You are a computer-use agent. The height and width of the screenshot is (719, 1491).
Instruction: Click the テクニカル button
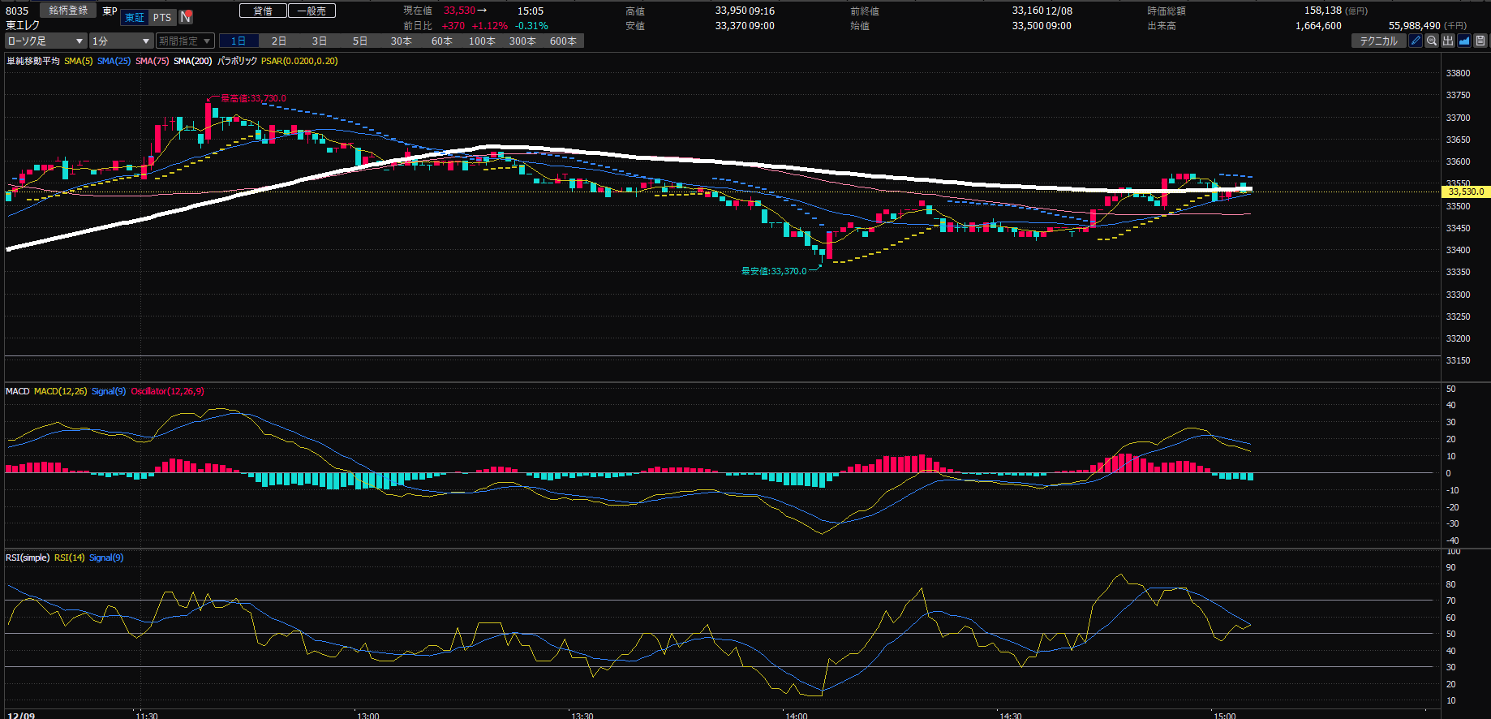(1378, 41)
